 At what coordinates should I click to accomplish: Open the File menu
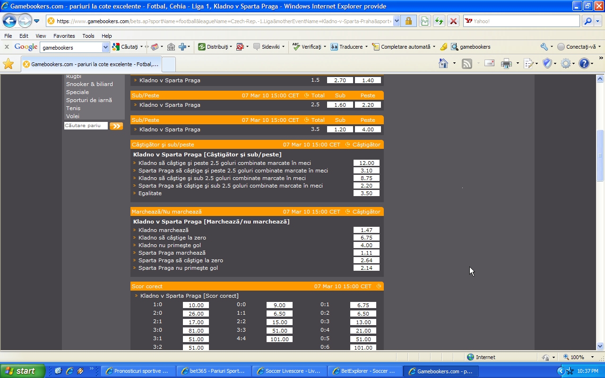click(8, 36)
